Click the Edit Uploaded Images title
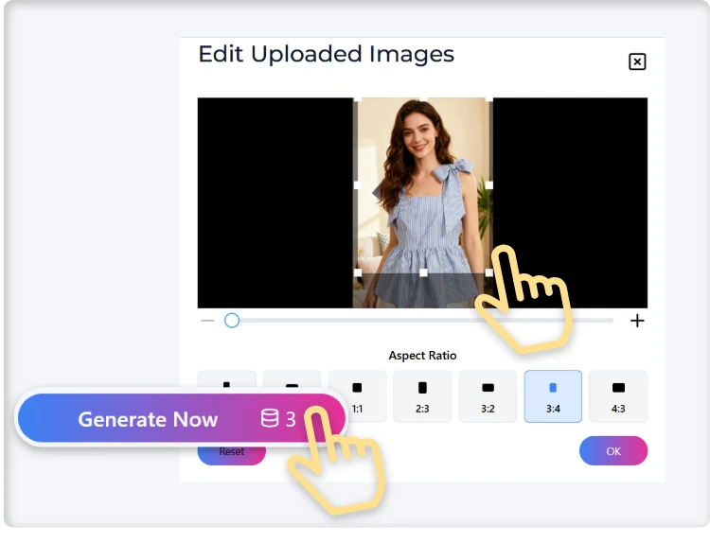 326,54
